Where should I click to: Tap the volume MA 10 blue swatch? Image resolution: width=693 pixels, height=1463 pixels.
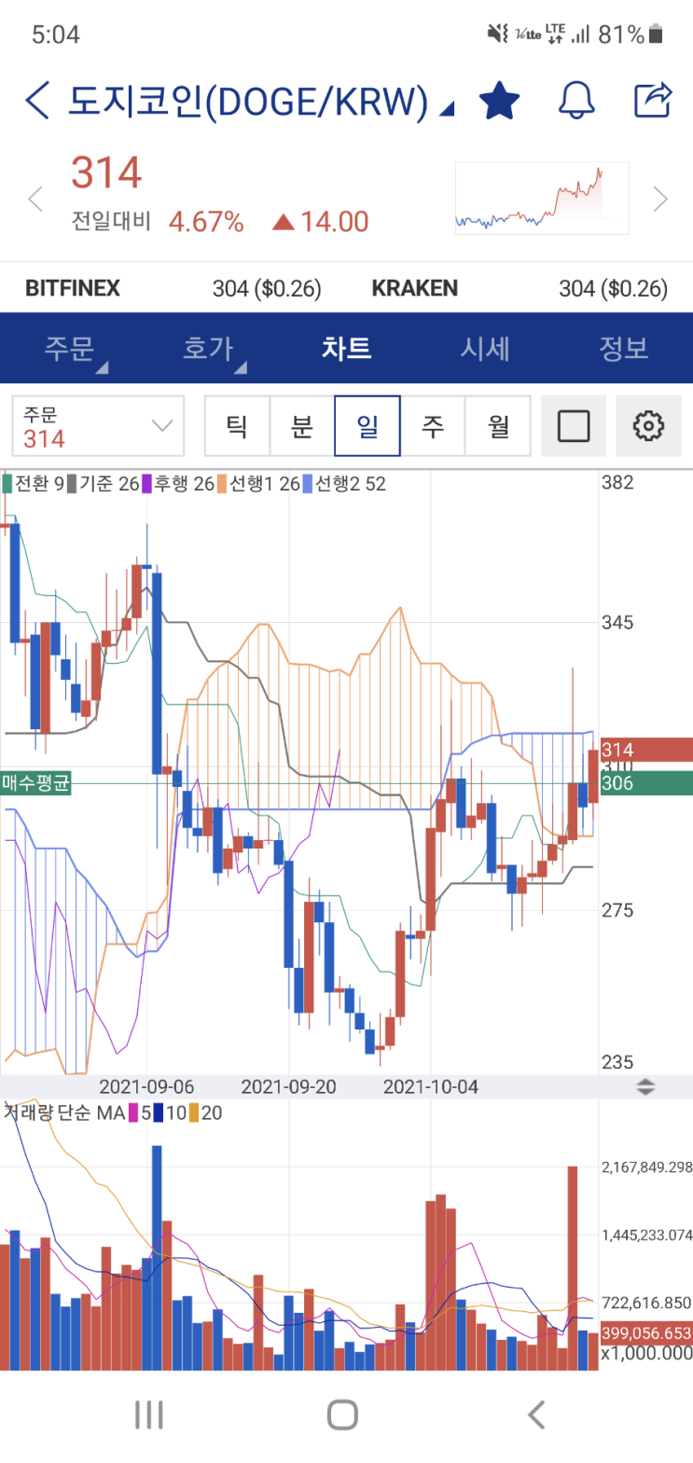click(159, 1112)
